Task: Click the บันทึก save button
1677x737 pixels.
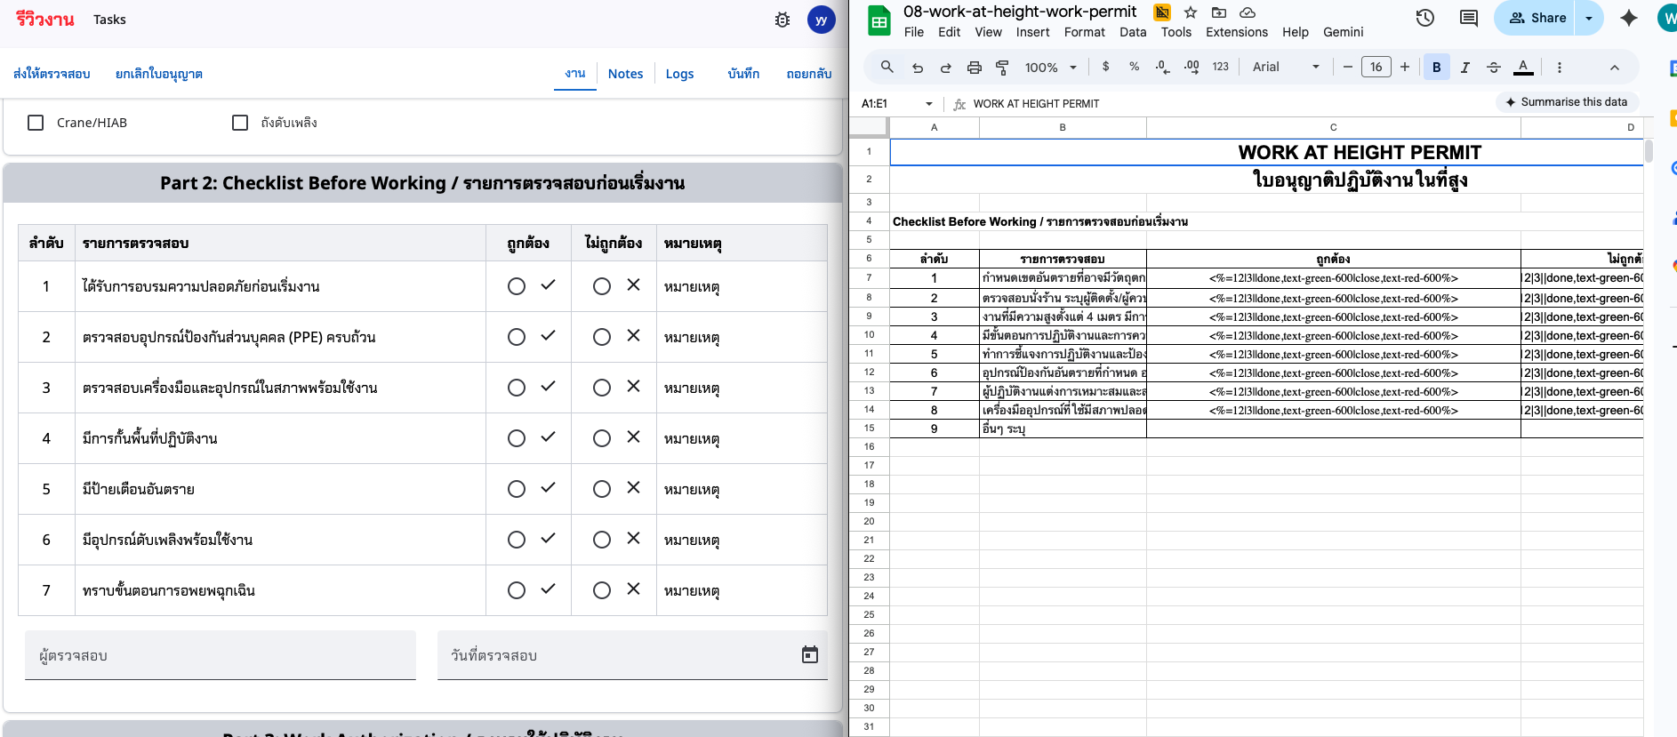Action: coord(743,74)
